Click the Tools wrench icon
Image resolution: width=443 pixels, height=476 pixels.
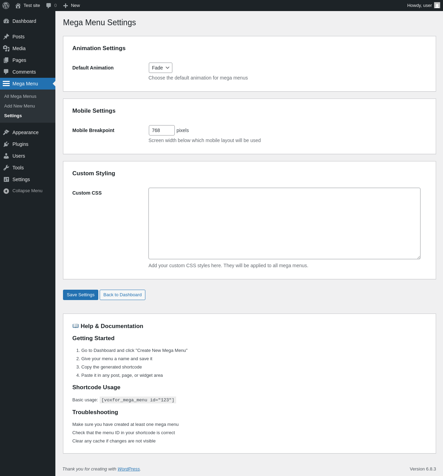click(x=6, y=168)
